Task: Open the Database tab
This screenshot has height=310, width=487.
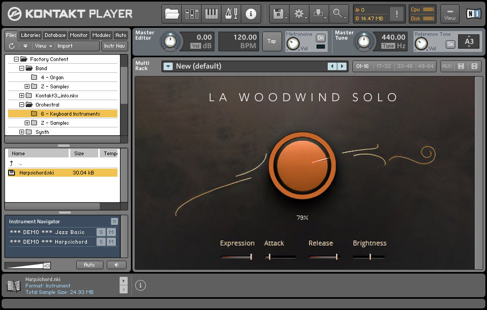Action: [55, 35]
